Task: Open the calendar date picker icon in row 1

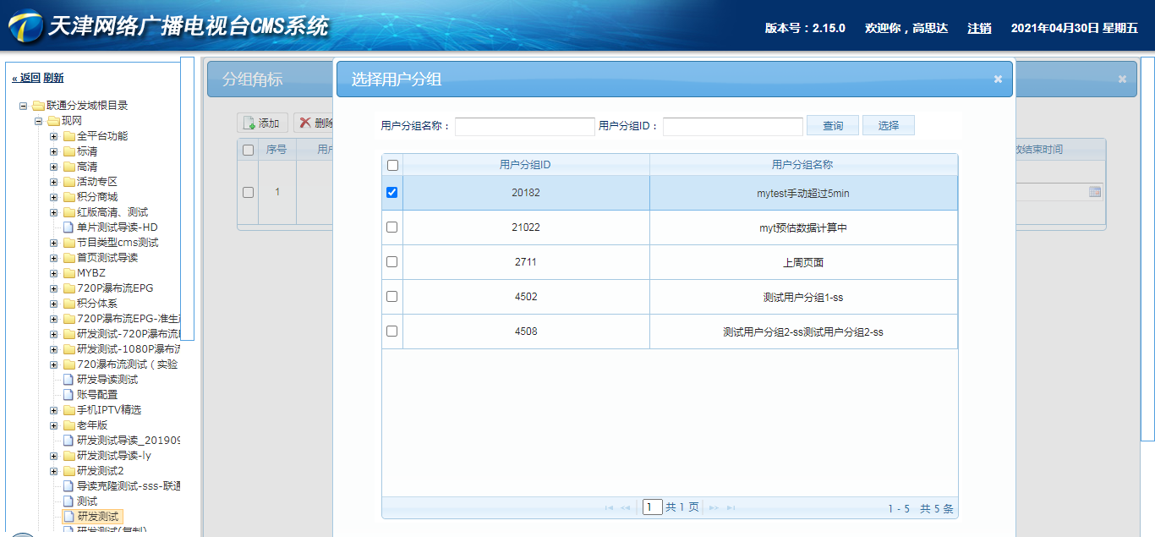Action: coord(1095,192)
